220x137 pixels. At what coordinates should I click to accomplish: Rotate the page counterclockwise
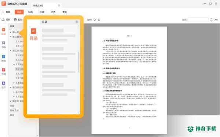click(95, 20)
